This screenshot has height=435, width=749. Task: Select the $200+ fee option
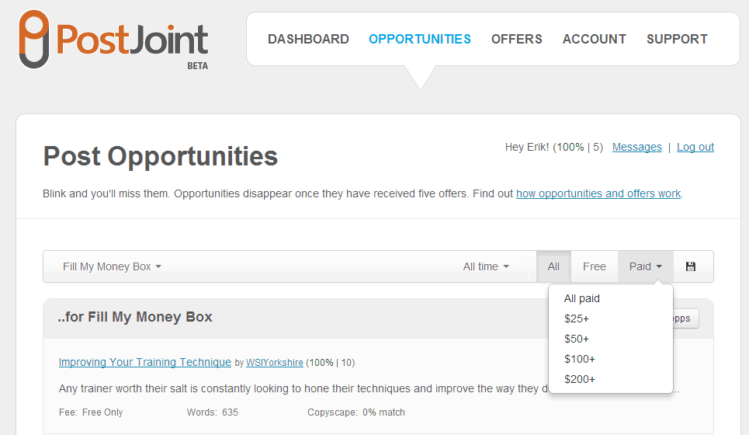(x=580, y=379)
